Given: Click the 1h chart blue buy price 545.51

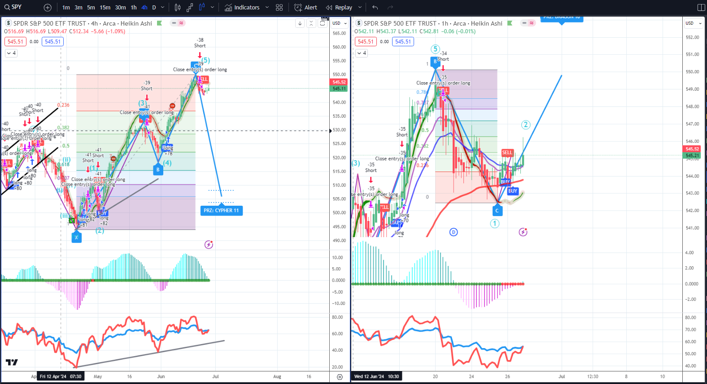Looking at the screenshot, I should [x=403, y=42].
